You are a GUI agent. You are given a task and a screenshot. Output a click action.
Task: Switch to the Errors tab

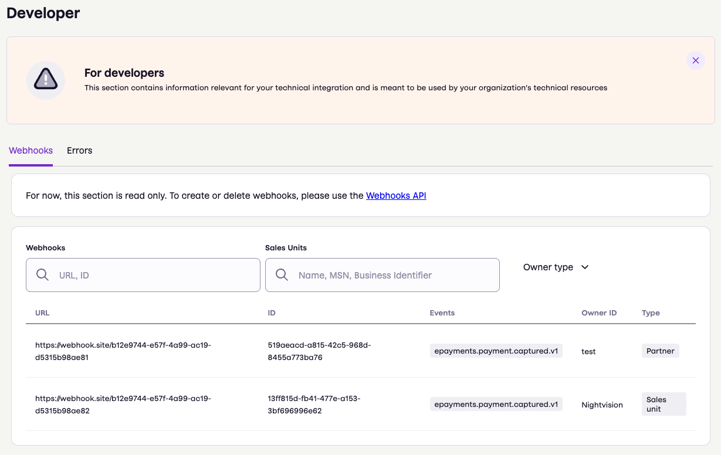[79, 151]
